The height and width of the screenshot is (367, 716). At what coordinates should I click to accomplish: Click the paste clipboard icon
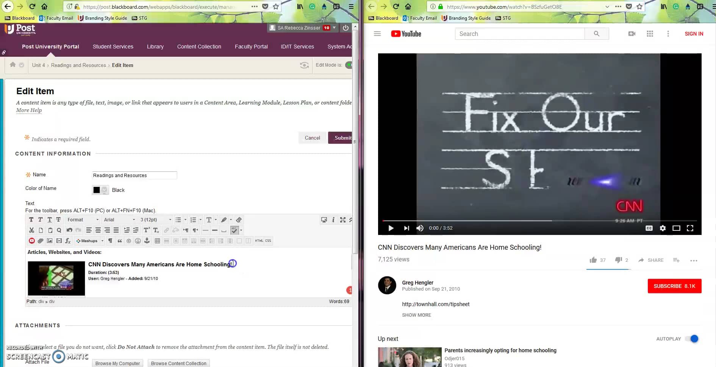pos(50,230)
